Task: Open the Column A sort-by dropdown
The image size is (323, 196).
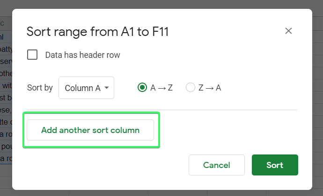Action: (86, 88)
